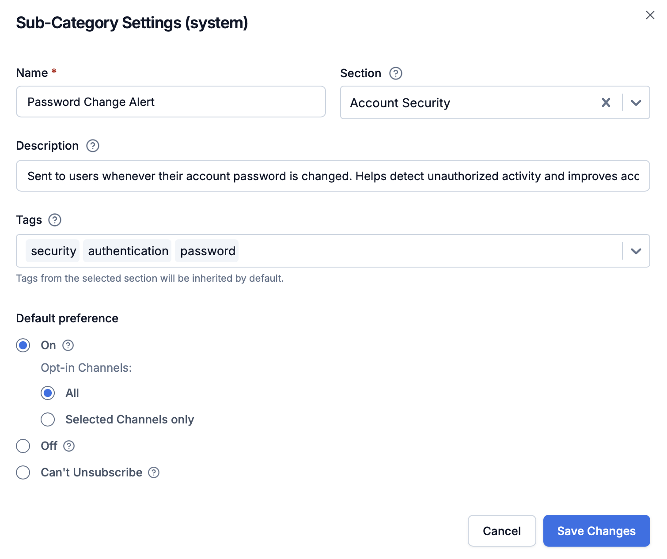Turn default preference Off
This screenshot has width=667, height=559.
pos(23,446)
